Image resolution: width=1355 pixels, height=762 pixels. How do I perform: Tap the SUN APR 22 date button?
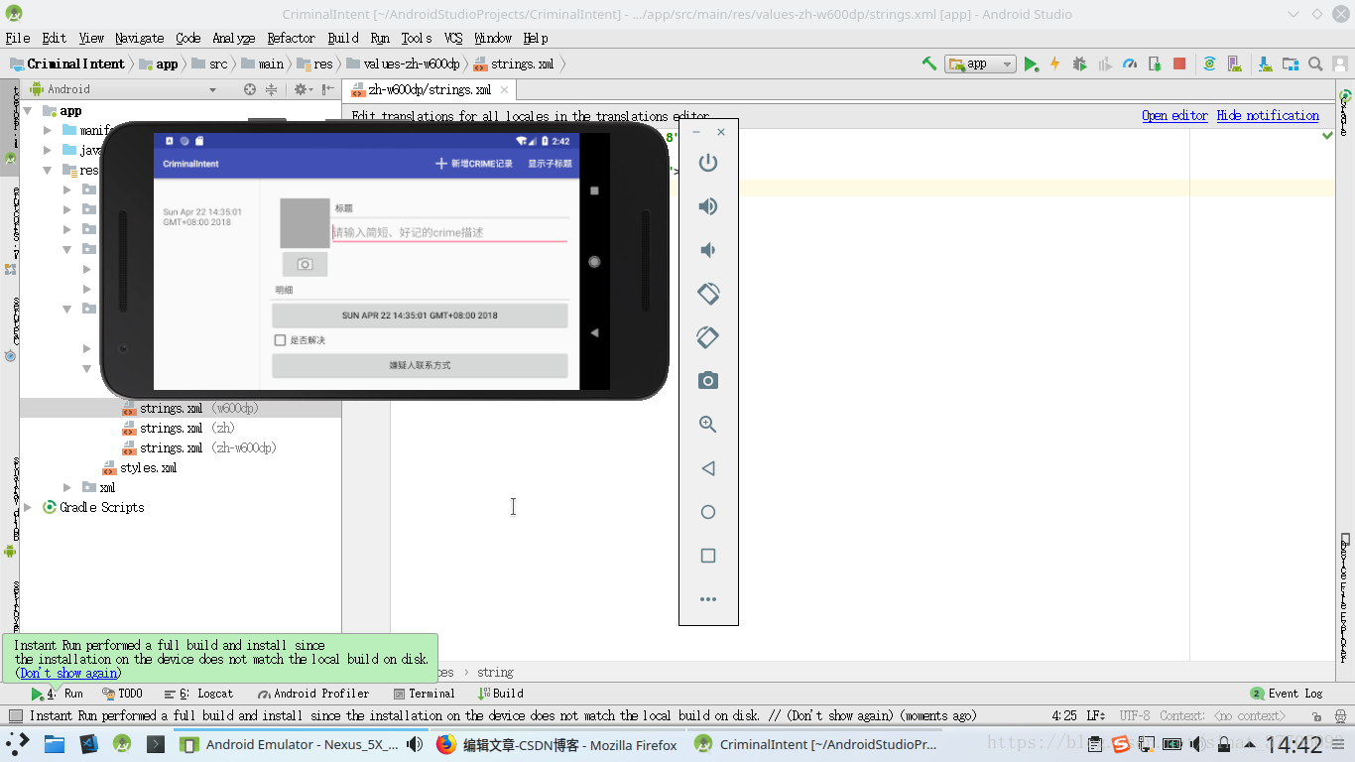point(420,316)
